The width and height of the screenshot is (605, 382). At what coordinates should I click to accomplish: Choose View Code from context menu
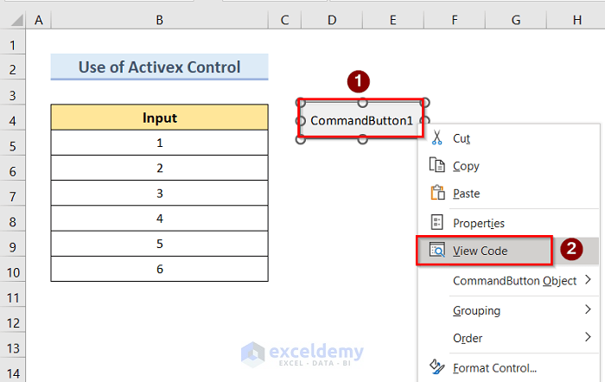pyautogui.click(x=480, y=251)
